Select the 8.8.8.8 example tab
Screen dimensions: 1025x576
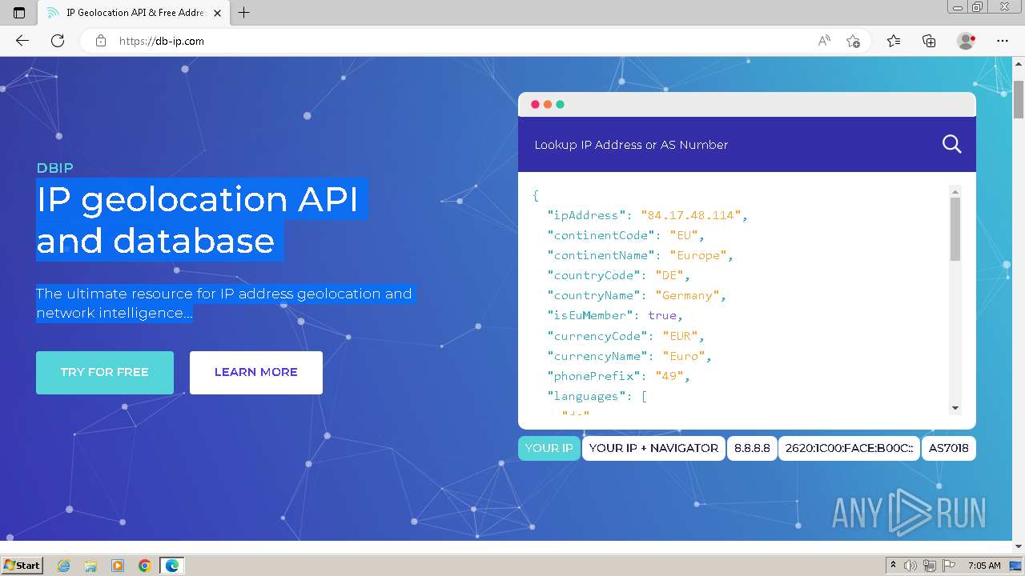[752, 448]
